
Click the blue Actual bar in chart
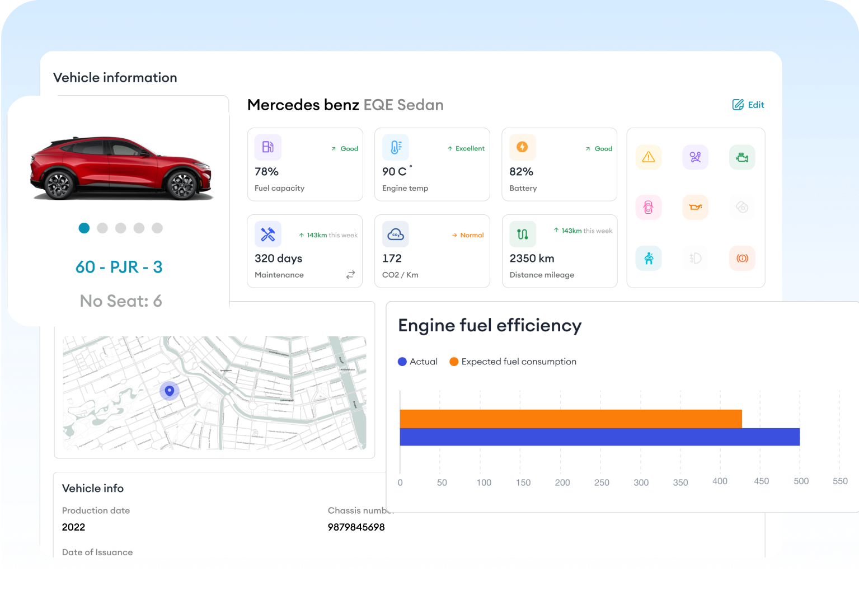(599, 437)
